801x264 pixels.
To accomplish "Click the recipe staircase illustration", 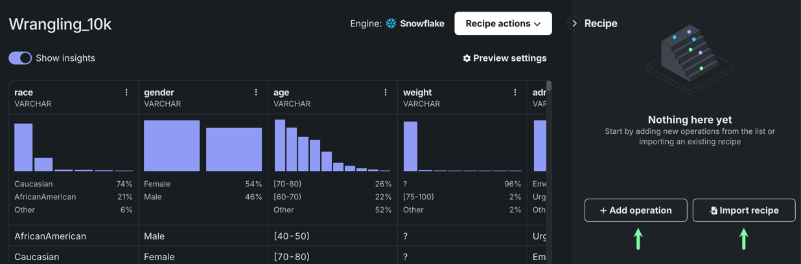I will click(690, 57).
